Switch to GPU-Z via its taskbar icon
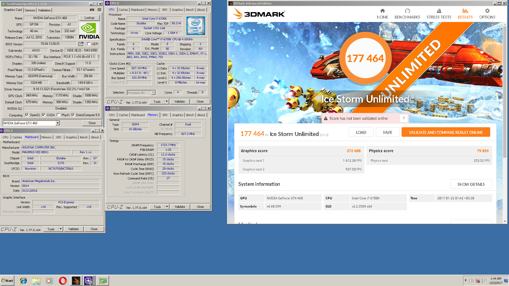The image size is (509, 286). pyautogui.click(x=103, y=281)
